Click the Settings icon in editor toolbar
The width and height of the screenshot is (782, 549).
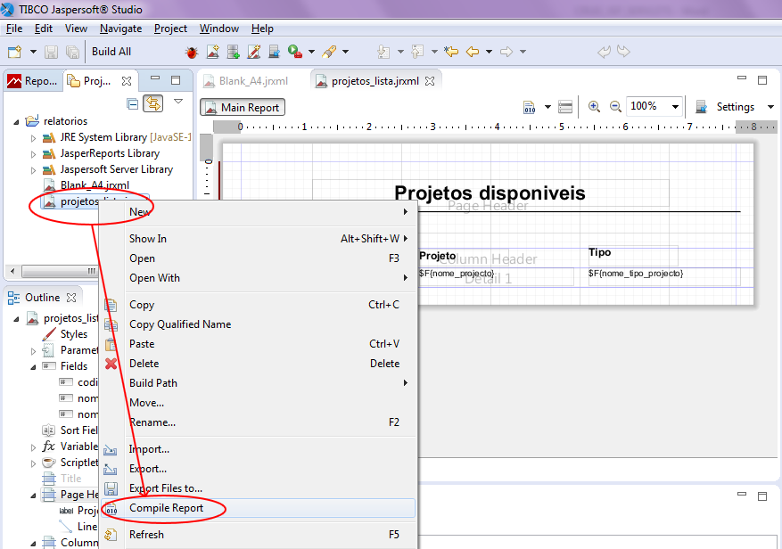pyautogui.click(x=701, y=107)
